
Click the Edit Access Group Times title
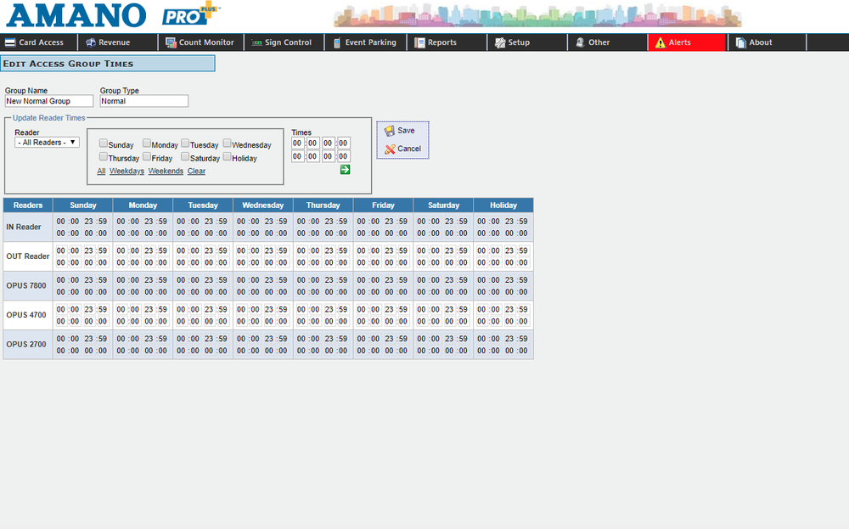coord(68,64)
